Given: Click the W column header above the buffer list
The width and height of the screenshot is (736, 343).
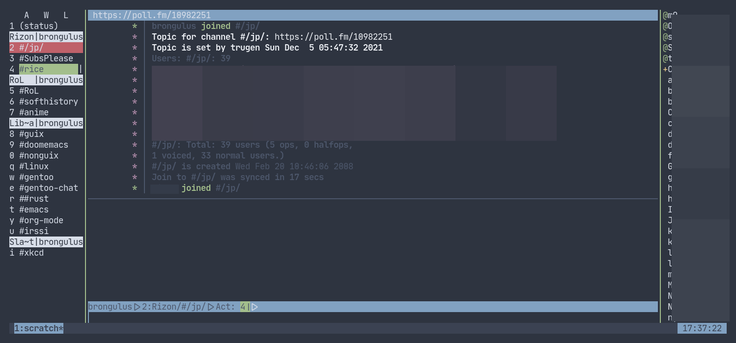Looking at the screenshot, I should tap(46, 15).
